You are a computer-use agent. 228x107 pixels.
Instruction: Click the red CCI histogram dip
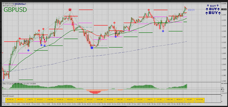point(95,91)
